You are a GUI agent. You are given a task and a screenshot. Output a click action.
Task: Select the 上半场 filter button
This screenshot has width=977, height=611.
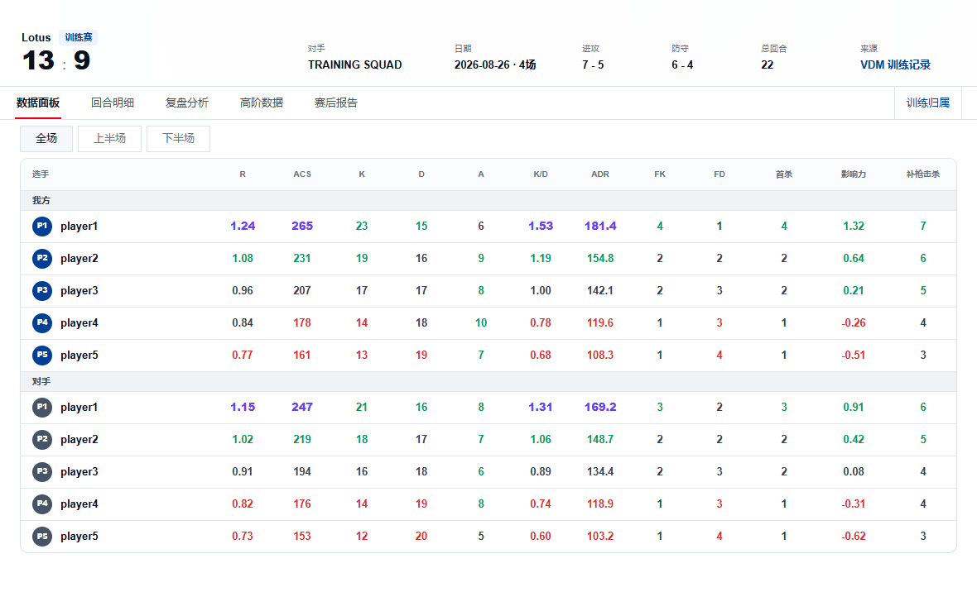(109, 138)
